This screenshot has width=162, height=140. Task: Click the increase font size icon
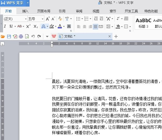click(x=48, y=19)
